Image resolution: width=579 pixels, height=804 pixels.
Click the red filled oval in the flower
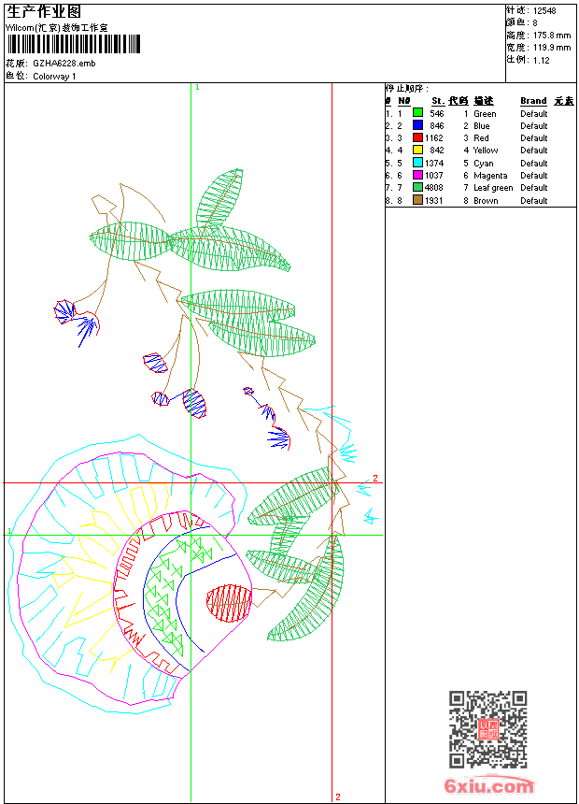229,603
